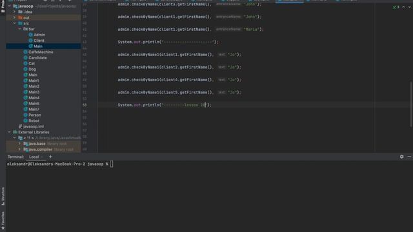Viewport: 413px width, 232px height.
Task: Collapse the bar package
Action: click(20, 29)
